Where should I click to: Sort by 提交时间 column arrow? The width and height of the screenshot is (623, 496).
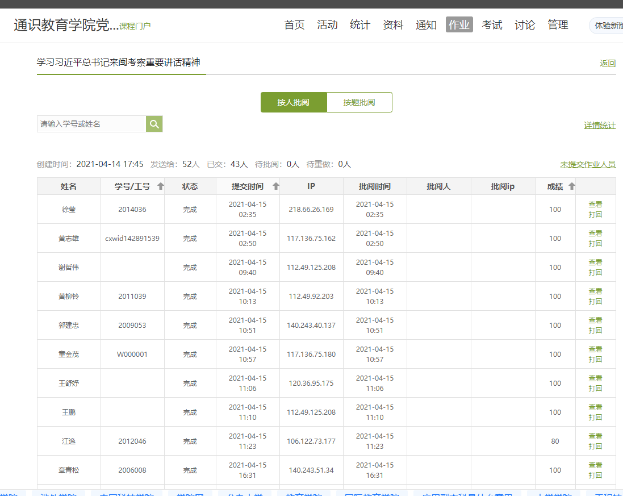pos(276,186)
